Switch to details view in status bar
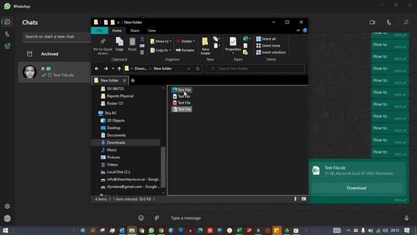This screenshot has height=235, width=417. [x=295, y=199]
